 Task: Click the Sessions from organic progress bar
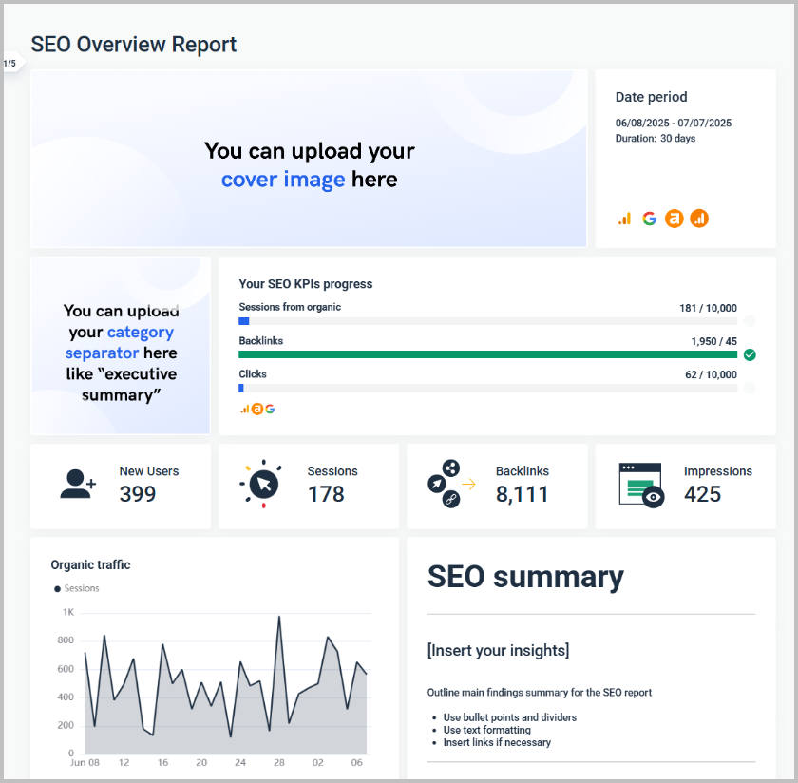pos(489,321)
